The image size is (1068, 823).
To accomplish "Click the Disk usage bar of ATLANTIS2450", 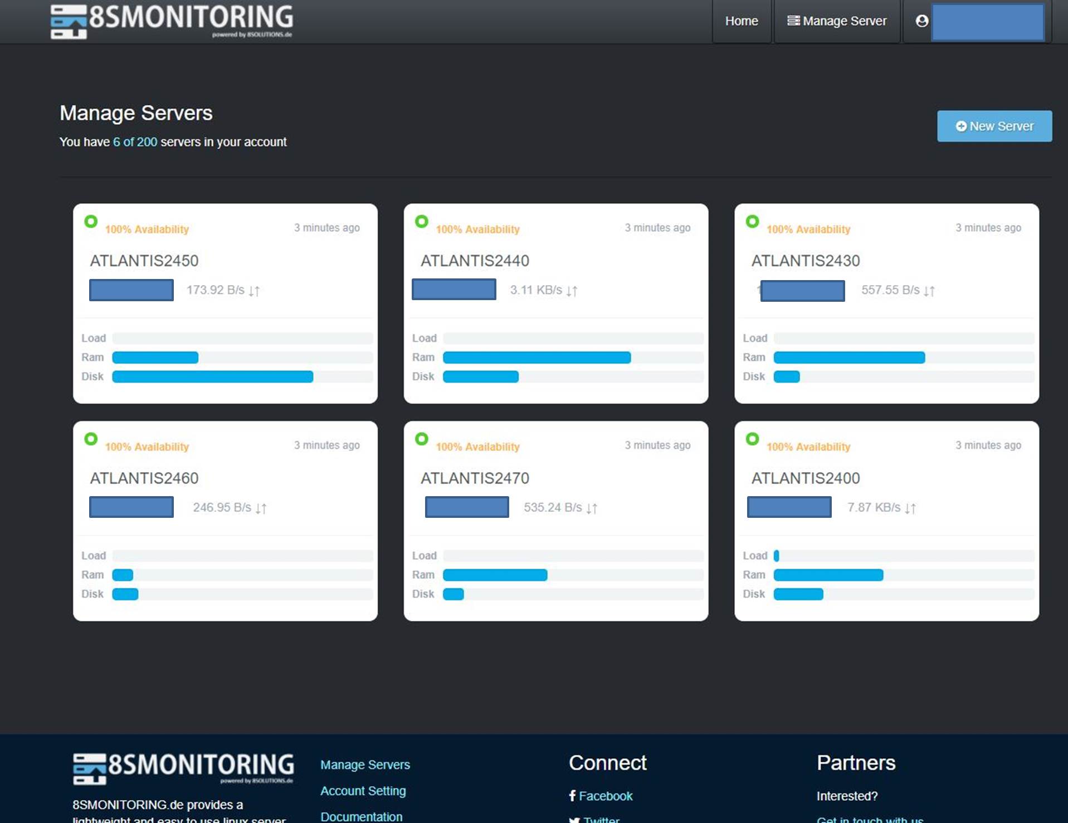I will pyautogui.click(x=213, y=377).
